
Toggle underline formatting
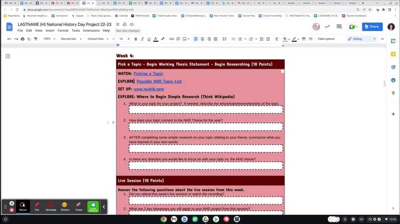tap(149, 39)
